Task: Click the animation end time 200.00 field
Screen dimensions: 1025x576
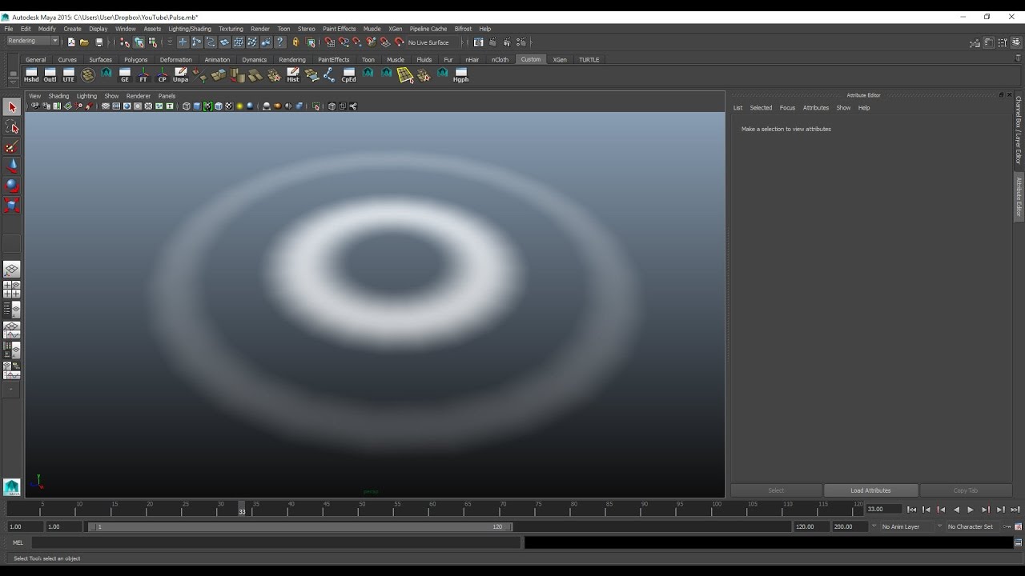Action: click(x=849, y=526)
